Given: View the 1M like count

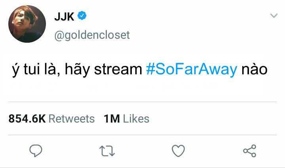Looking at the screenshot, I should click(112, 119).
